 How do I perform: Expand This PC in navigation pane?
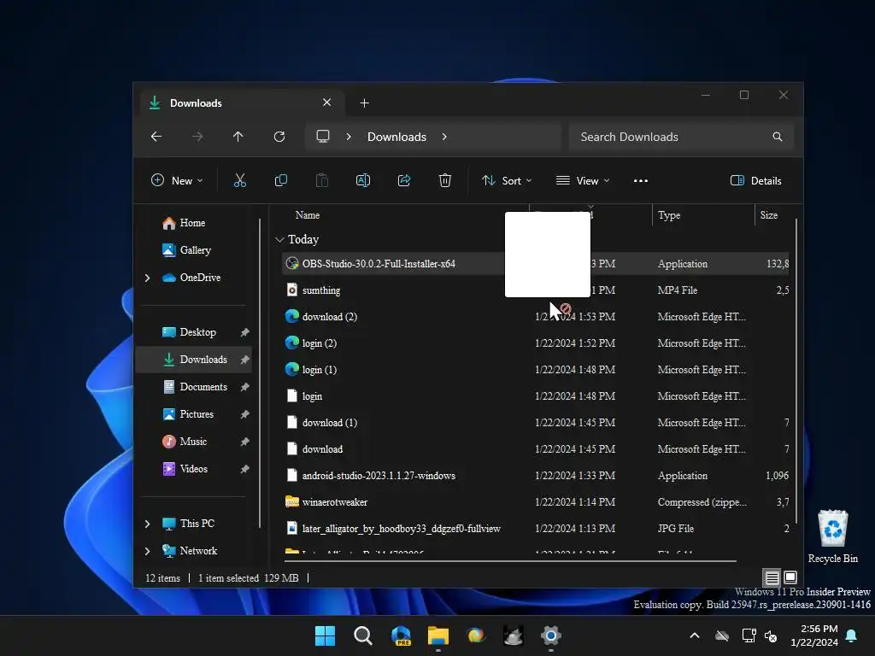click(x=147, y=524)
